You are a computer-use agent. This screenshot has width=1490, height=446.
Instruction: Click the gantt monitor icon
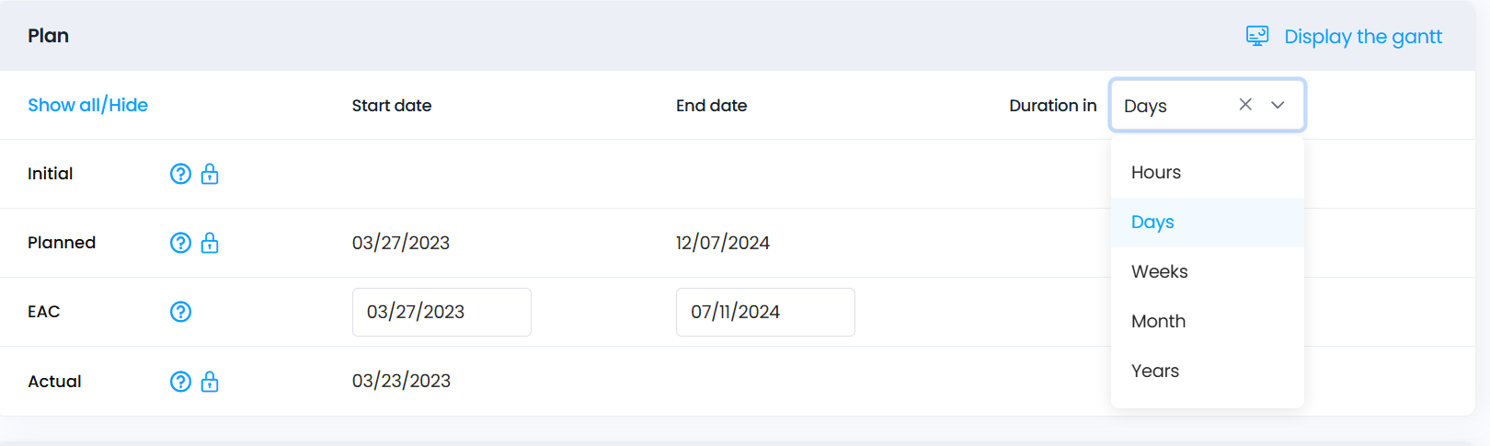[1257, 36]
